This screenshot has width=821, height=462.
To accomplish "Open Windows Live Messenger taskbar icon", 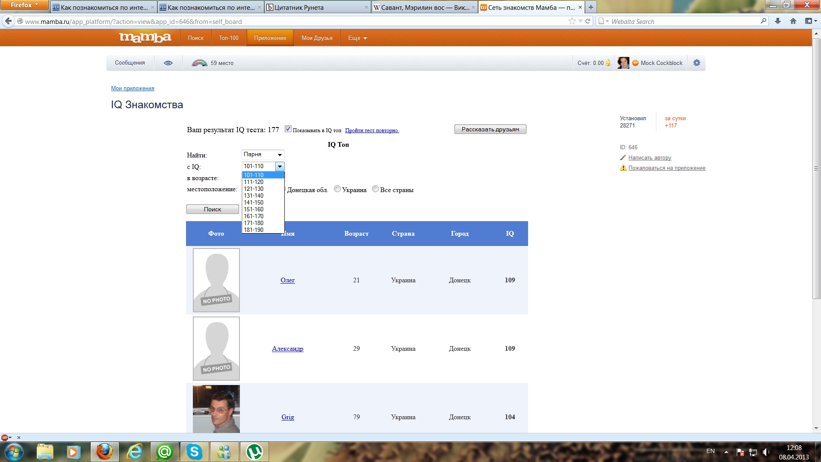I will 224,452.
